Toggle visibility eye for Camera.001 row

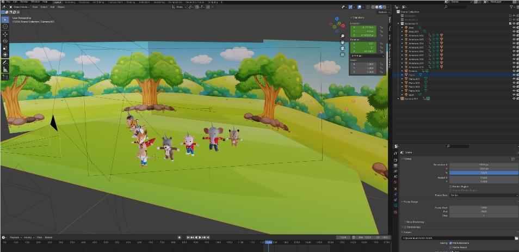[x=514, y=99]
